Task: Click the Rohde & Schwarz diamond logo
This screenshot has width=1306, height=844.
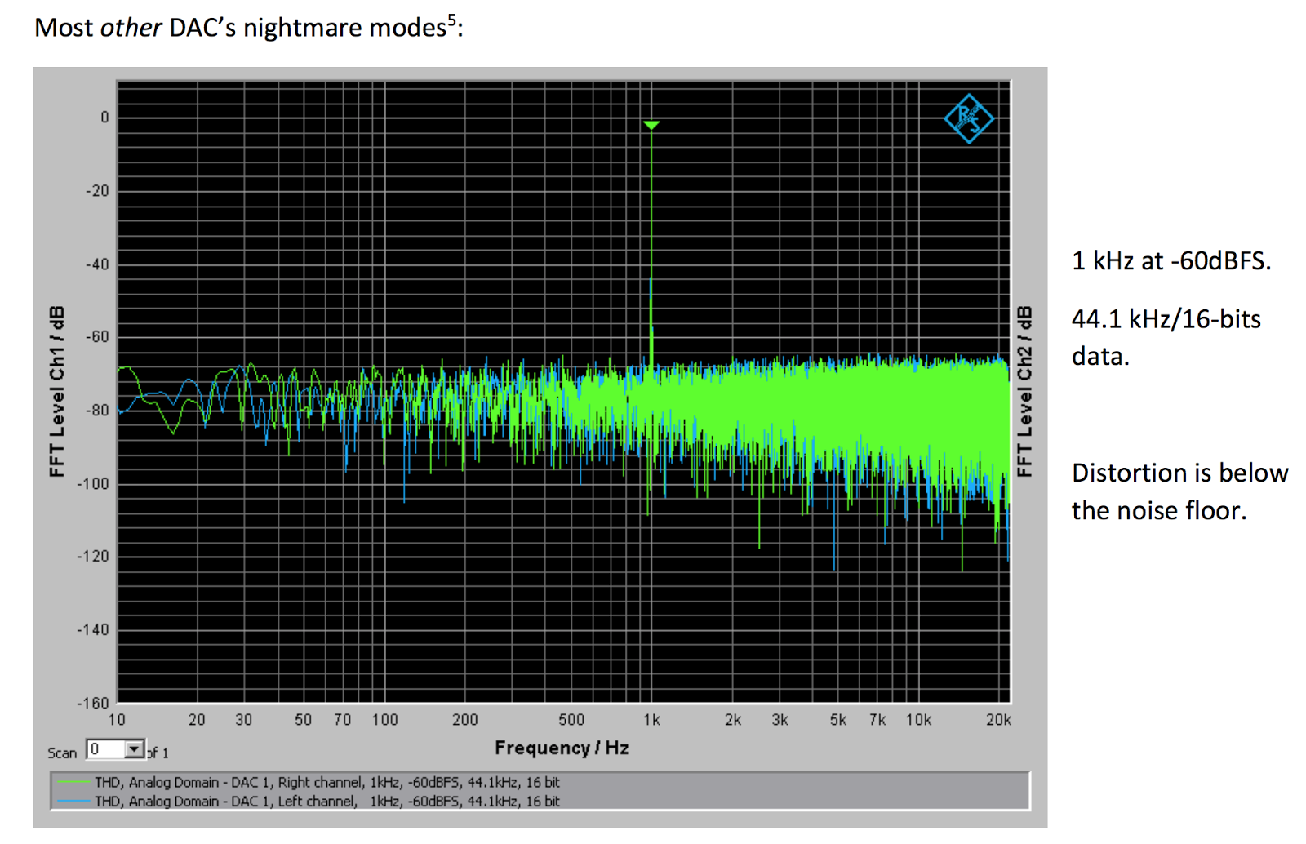Action: tap(968, 119)
